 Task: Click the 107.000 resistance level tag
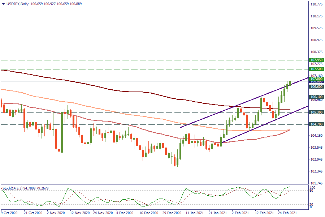[316, 78]
